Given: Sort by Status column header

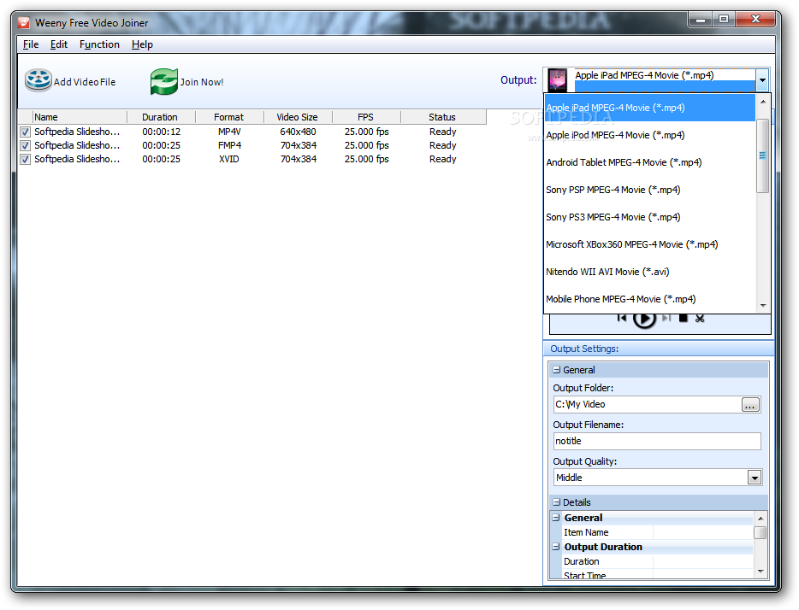Looking at the screenshot, I should tap(443, 117).
